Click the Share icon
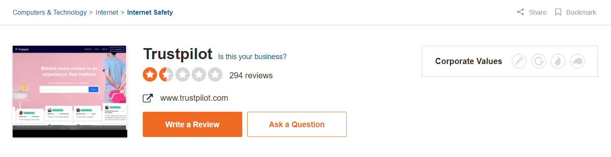The width and height of the screenshot is (611, 157). pos(520,12)
